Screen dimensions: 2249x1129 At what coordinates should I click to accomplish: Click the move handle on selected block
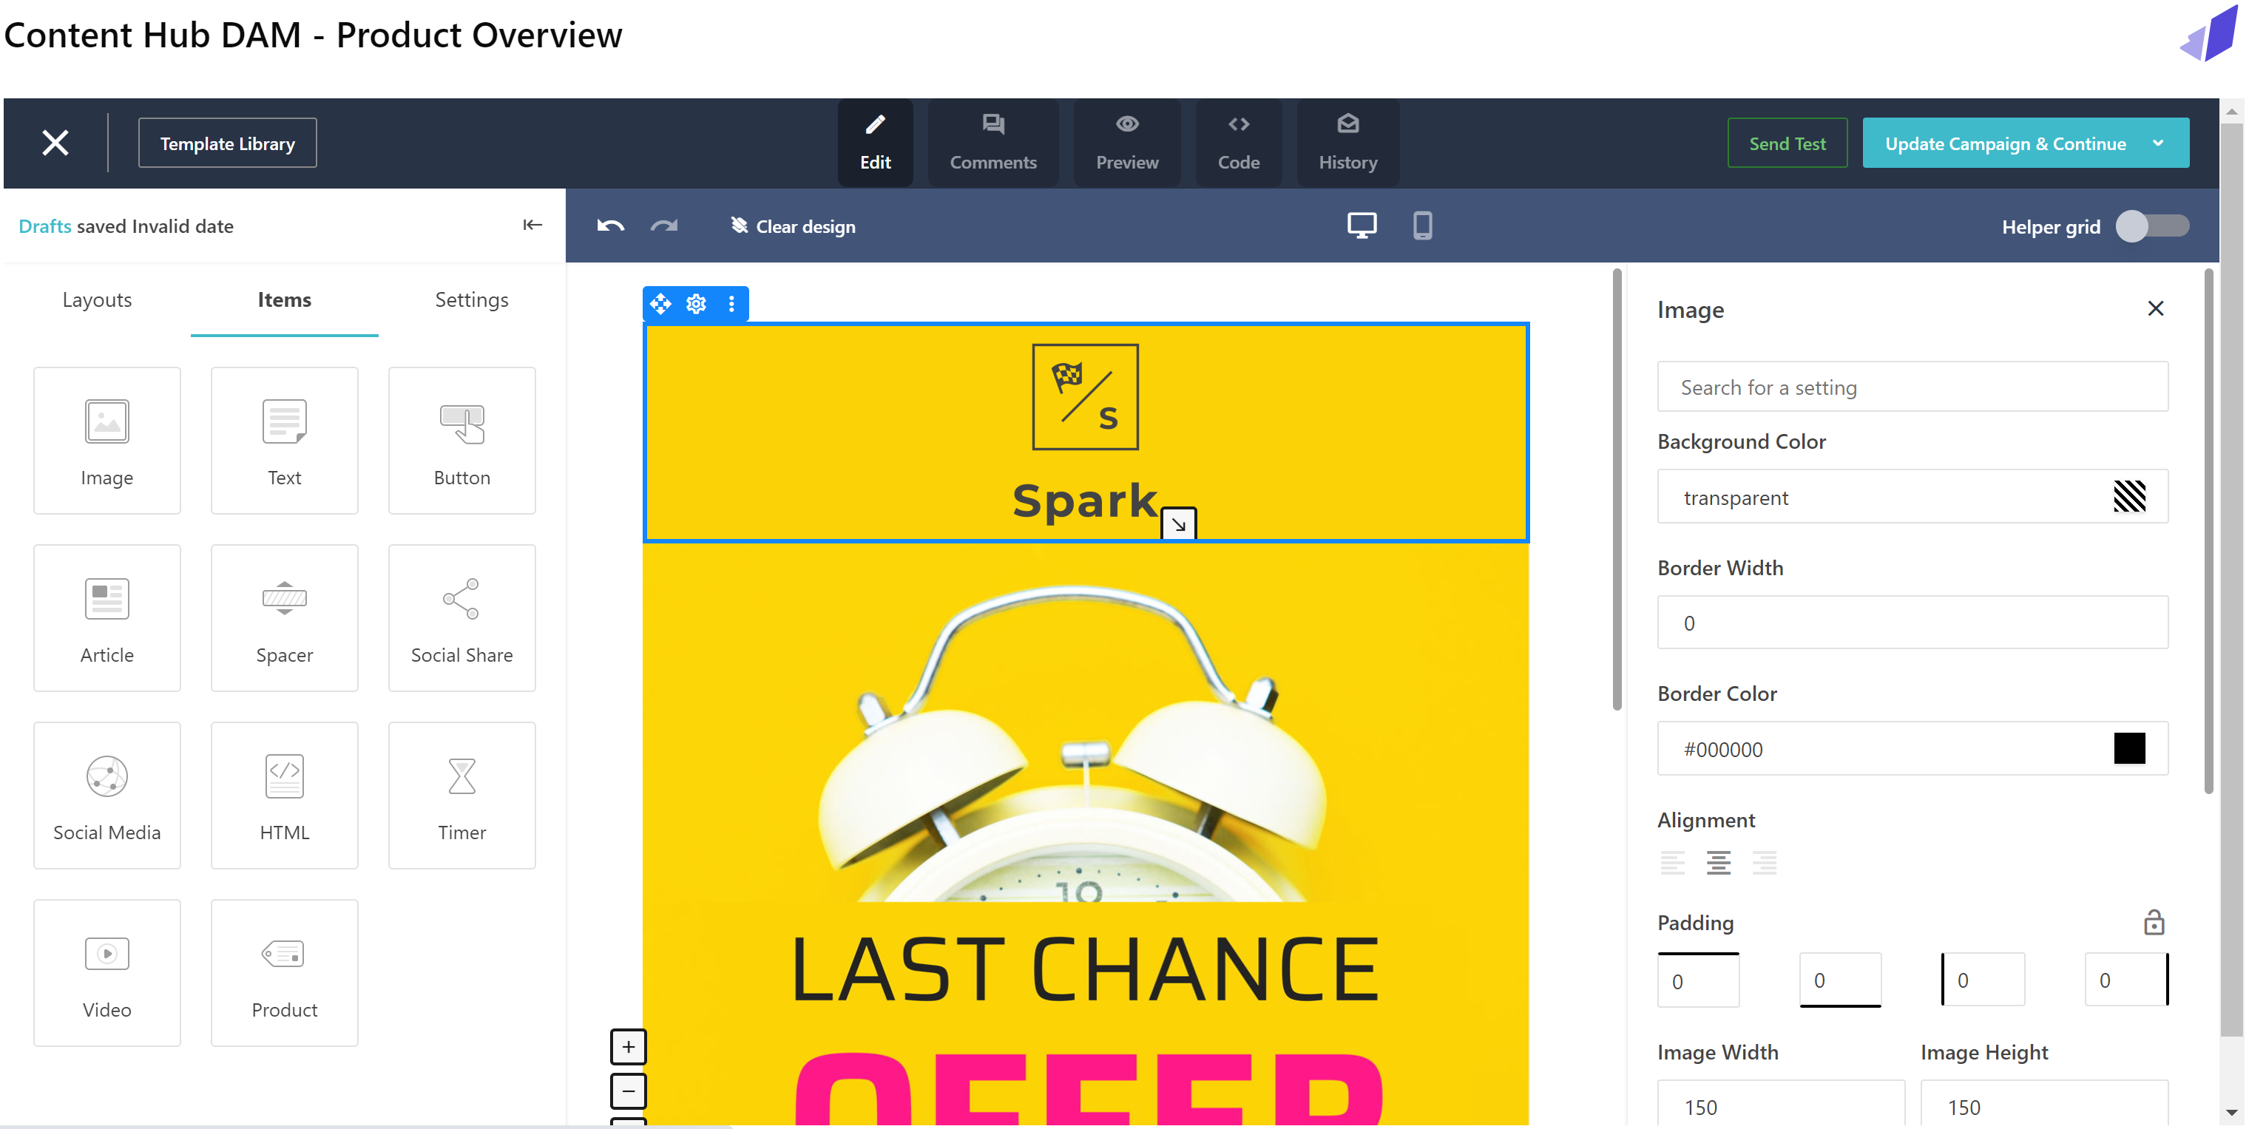click(x=661, y=304)
